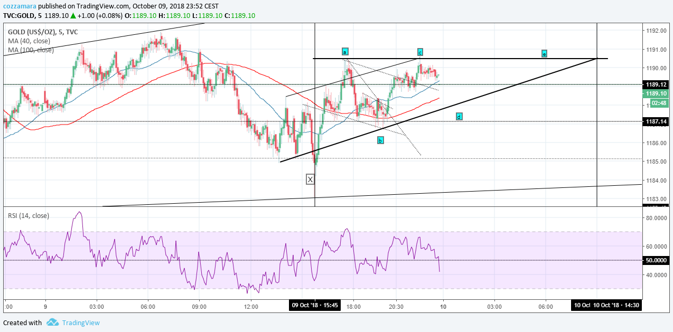Click the MA (40, close) legend
The height and width of the screenshot is (332, 673).
point(29,41)
